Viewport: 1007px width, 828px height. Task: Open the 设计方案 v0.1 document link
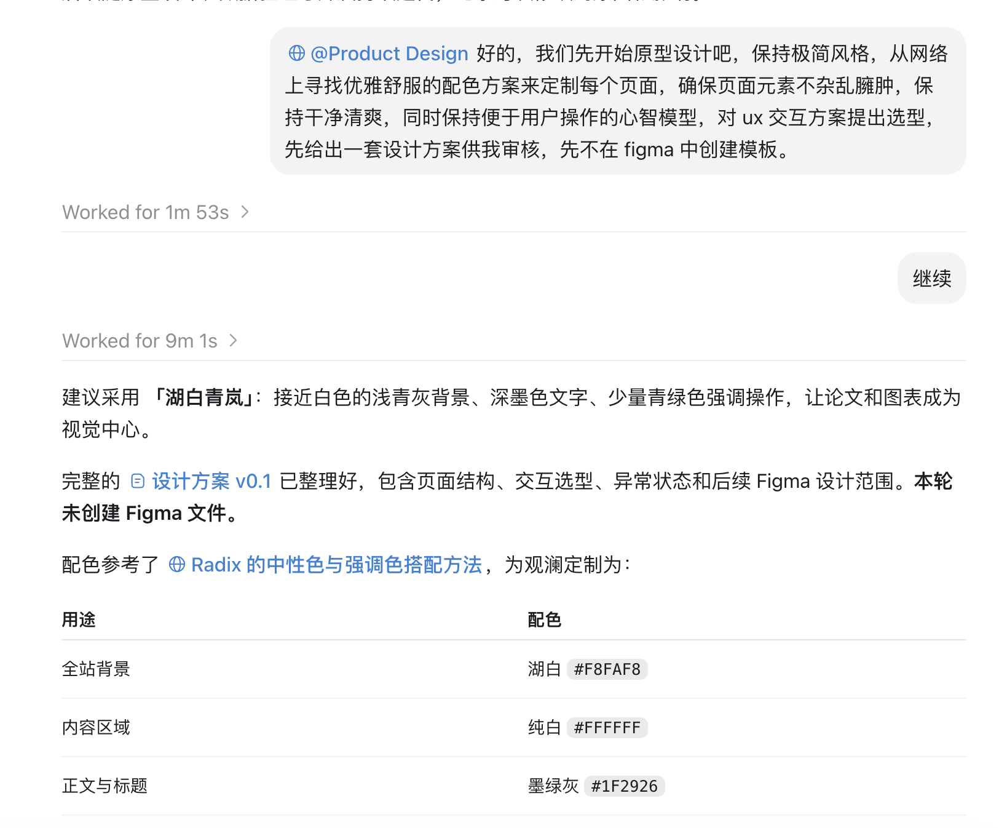coord(211,481)
